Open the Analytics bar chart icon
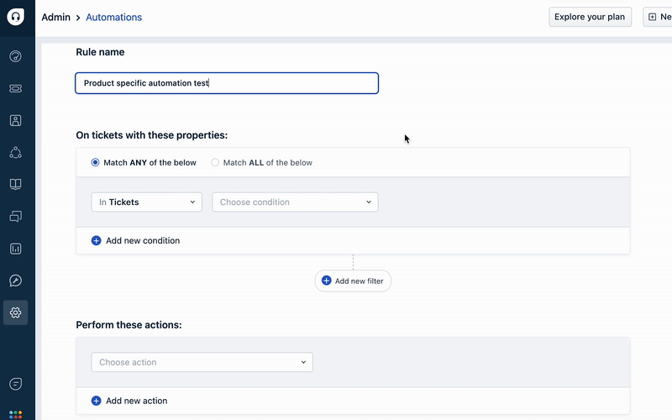This screenshot has height=420, width=672. click(x=16, y=249)
